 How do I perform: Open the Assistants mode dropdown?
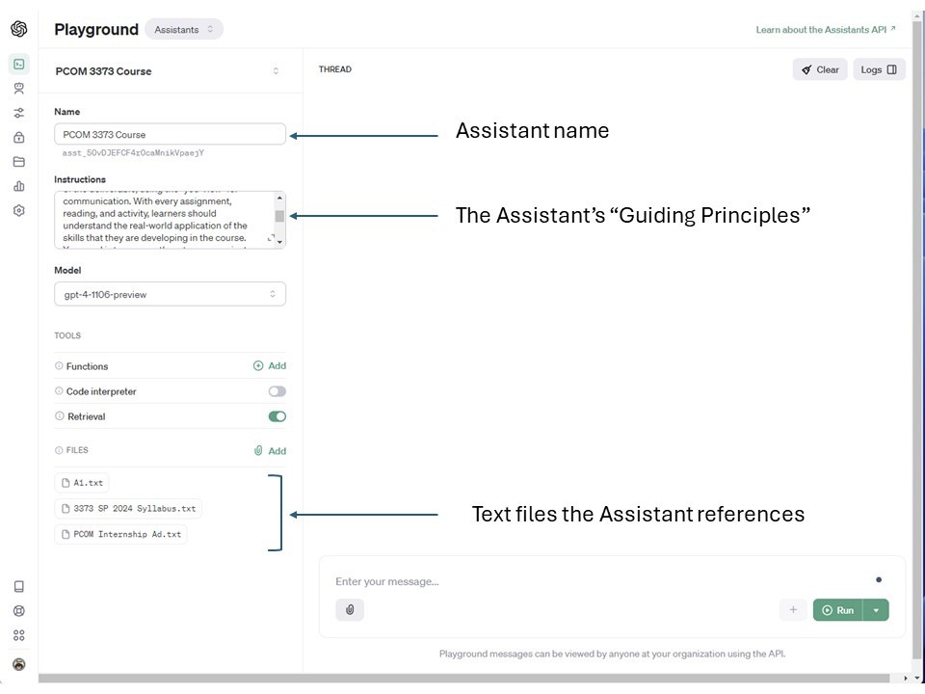point(184,30)
